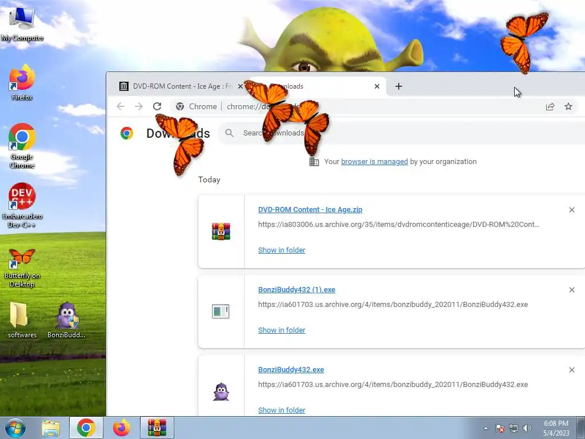Open BonziBuddy432 (1).exe download
Viewport: 585px width, 439px height.
[296, 290]
